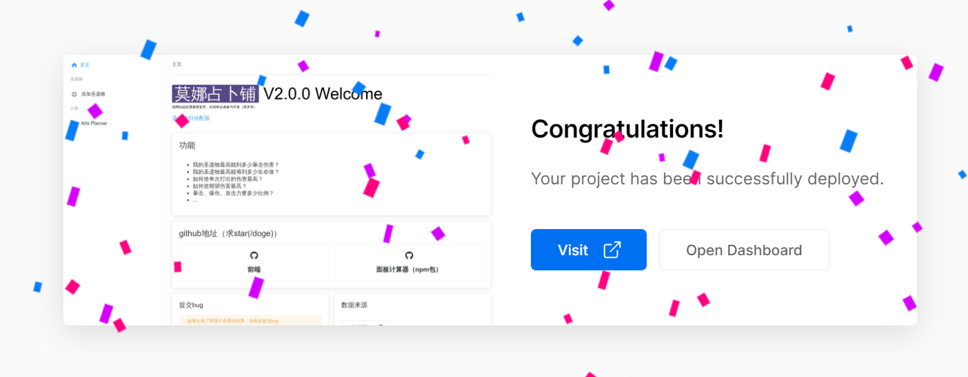The width and height of the screenshot is (968, 377).
Task: Click the Congratulations! heading
Action: click(627, 129)
